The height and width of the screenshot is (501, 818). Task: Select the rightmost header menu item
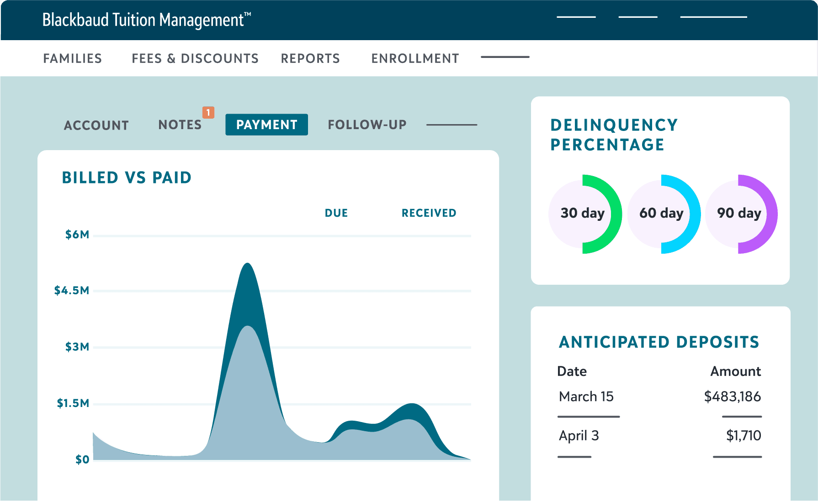pyautogui.click(x=713, y=16)
